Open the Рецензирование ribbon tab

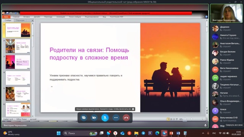(x=92, y=17)
